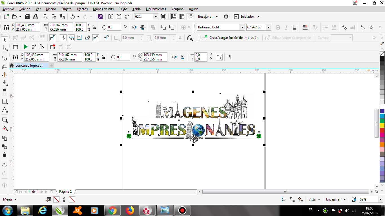Select the Página 1 page tab

click(65, 192)
